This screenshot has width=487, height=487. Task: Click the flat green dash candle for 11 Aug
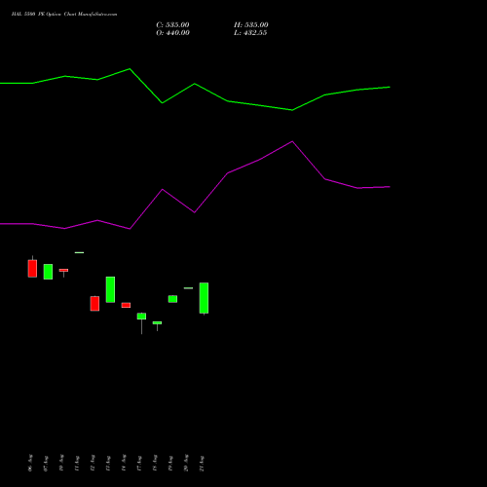coord(79,252)
